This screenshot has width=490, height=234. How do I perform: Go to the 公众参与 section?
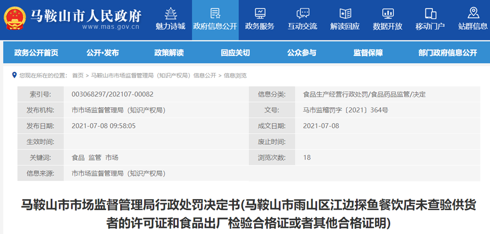pos(301,53)
